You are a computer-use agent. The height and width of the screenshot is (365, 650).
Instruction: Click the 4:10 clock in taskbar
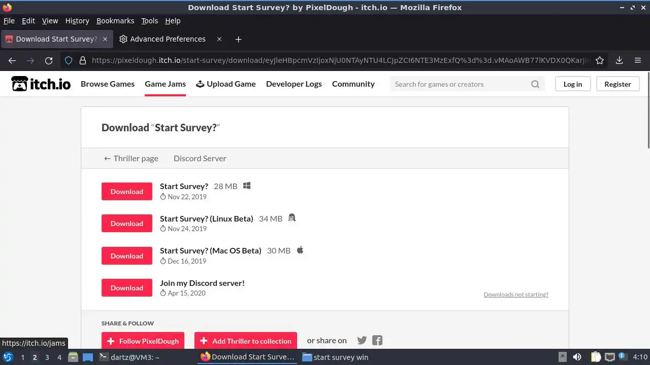tap(640, 357)
